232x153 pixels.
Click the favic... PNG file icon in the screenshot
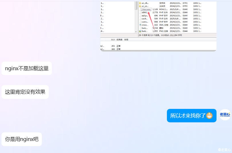tap(140, 31)
